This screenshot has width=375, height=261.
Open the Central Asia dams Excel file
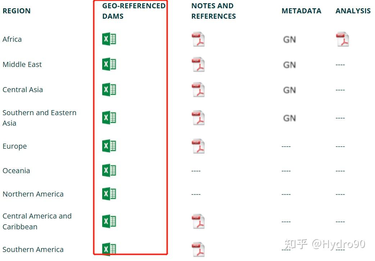109,89
